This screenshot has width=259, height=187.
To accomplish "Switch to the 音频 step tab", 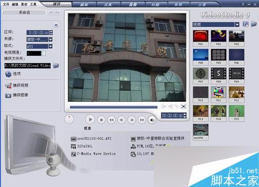I will (179, 5).
